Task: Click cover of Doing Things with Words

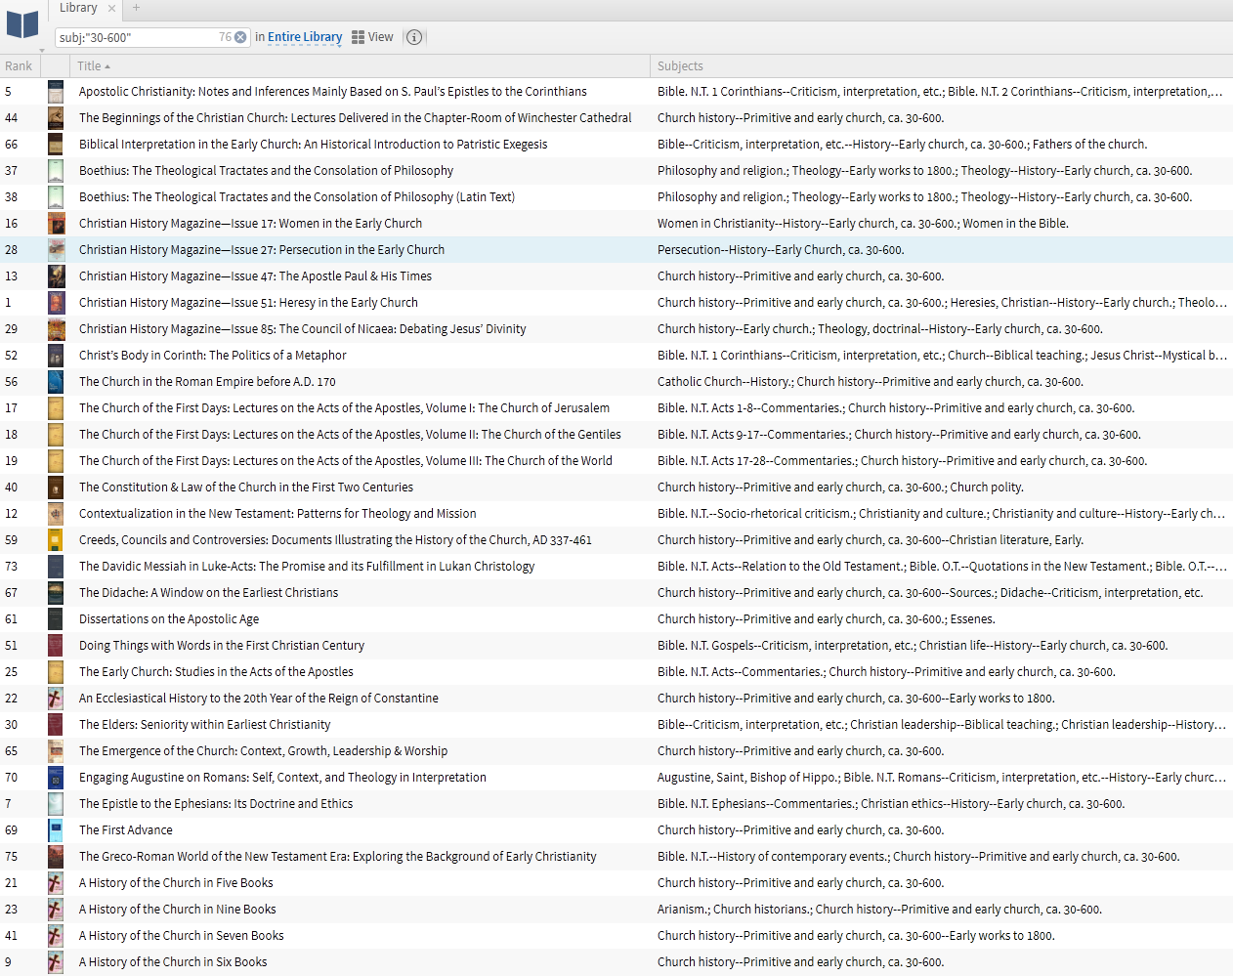Action: [x=56, y=646]
